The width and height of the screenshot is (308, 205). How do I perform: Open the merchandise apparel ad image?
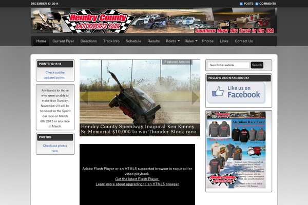coord(236,150)
